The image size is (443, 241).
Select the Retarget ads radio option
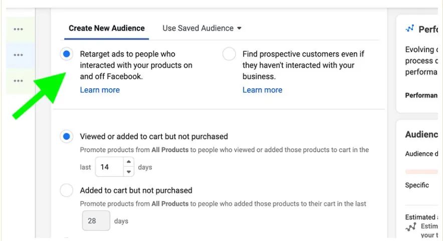pyautogui.click(x=67, y=54)
